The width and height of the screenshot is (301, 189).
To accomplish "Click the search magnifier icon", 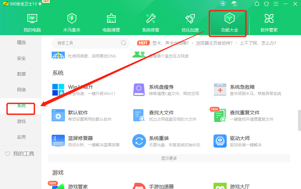I will (x=124, y=43).
